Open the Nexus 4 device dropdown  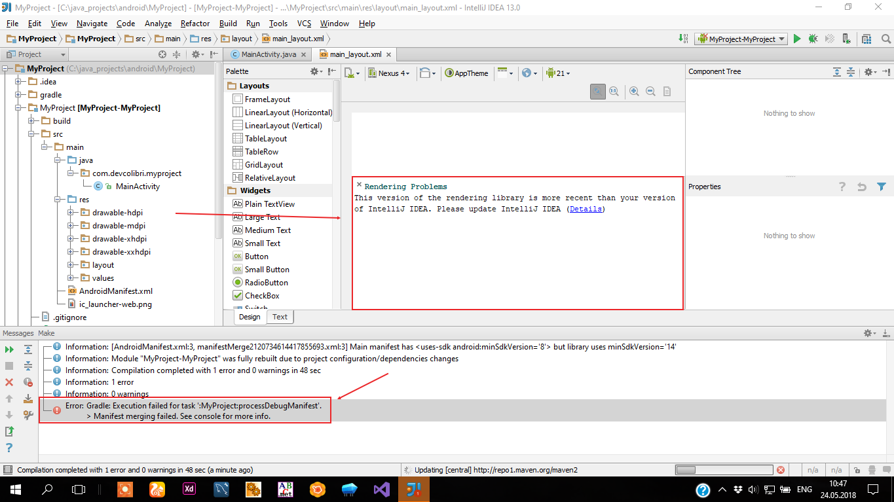[x=389, y=73]
